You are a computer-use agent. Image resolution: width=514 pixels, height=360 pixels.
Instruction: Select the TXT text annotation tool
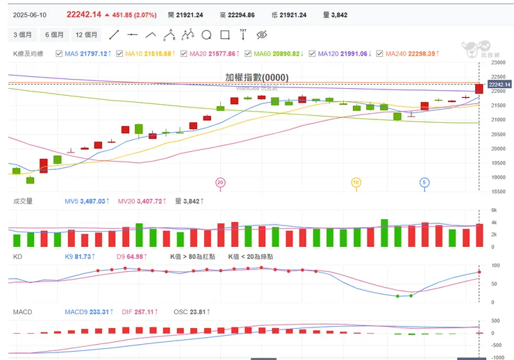click(243, 35)
